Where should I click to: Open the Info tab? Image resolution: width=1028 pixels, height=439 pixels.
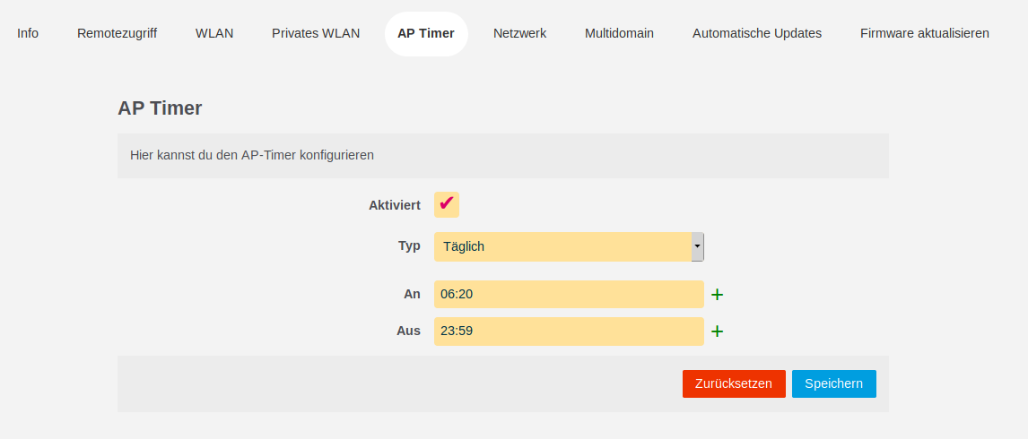point(28,33)
